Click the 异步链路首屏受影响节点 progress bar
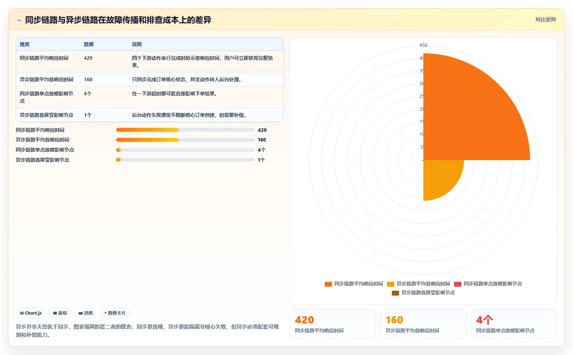Image resolution: width=573 pixels, height=355 pixels. 185,160
